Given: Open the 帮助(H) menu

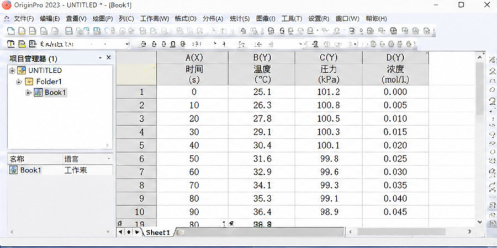Looking at the screenshot, I should tap(376, 19).
